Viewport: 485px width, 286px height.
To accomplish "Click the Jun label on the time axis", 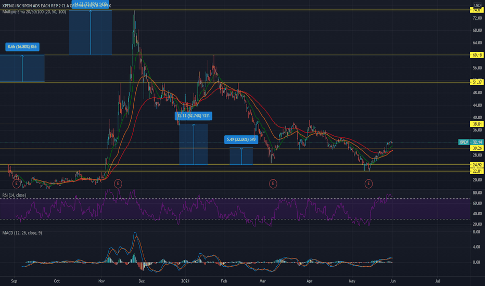I will click(392, 281).
